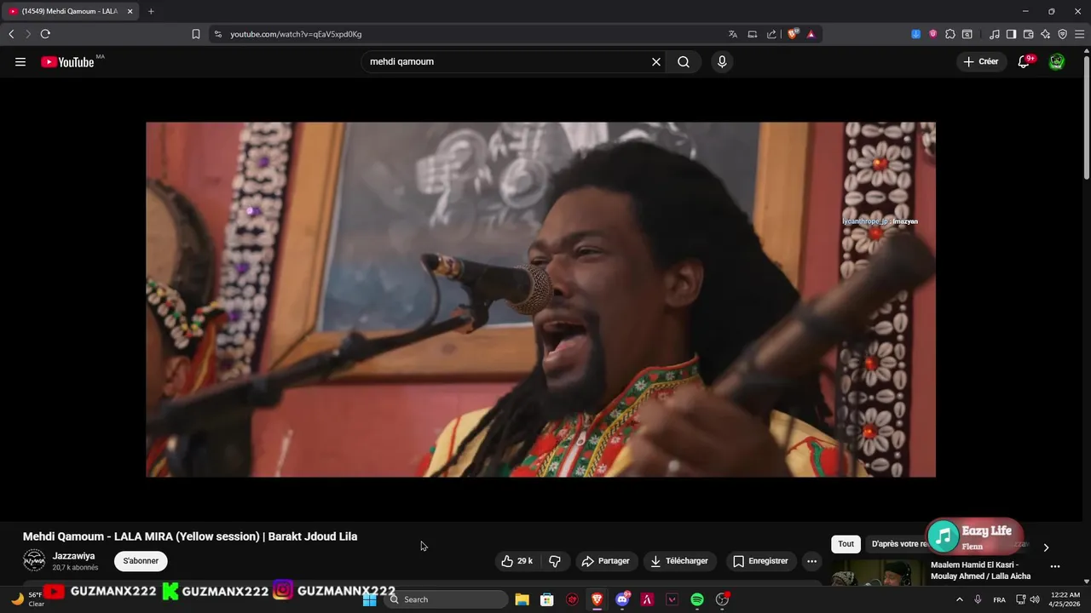Share this page icon in address bar
This screenshot has height=613, width=1091.
[x=771, y=34]
